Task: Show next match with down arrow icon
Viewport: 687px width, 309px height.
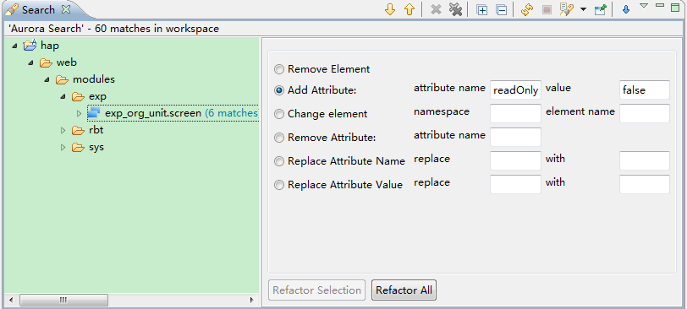Action: pyautogui.click(x=389, y=9)
